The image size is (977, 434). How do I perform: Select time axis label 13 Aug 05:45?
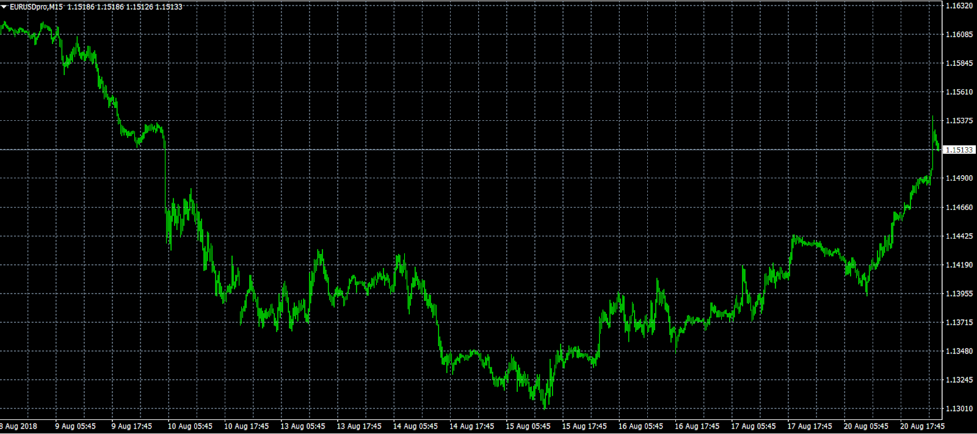[302, 426]
